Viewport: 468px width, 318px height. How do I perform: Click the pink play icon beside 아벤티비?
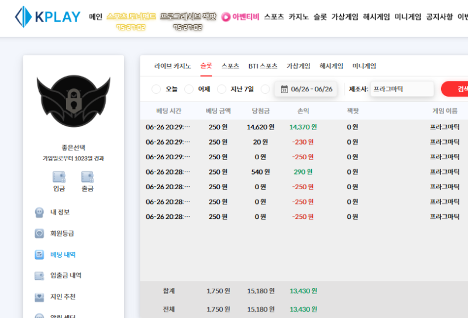click(226, 17)
